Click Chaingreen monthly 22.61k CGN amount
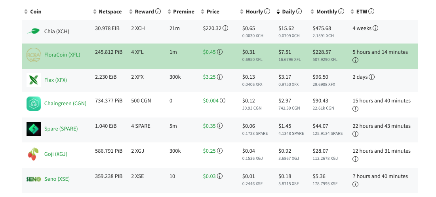This screenshot has height=197, width=436. (x=324, y=108)
